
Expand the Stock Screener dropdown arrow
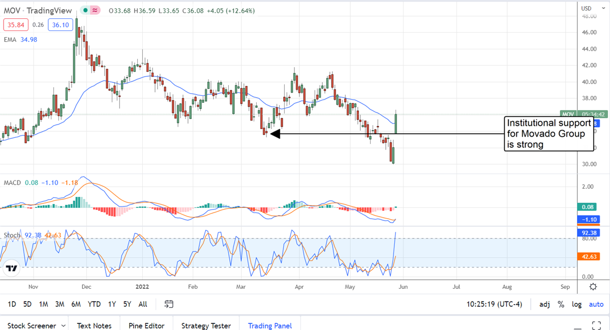click(63, 325)
